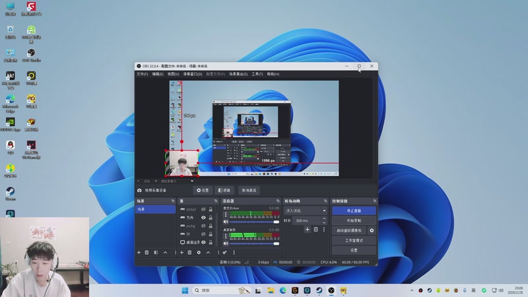Move scene up with the arrow icon
The image size is (528, 297).
point(166,253)
